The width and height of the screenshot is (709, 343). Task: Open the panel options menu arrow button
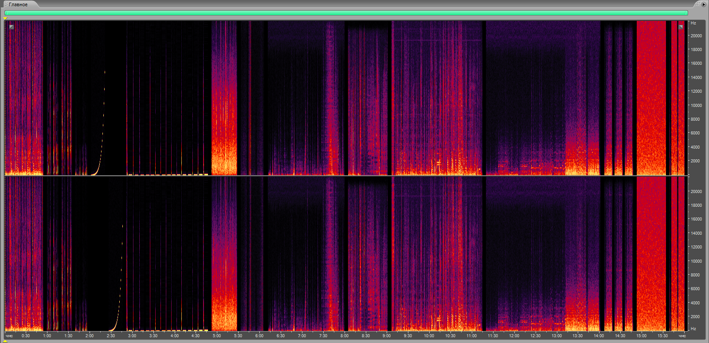[x=704, y=4]
